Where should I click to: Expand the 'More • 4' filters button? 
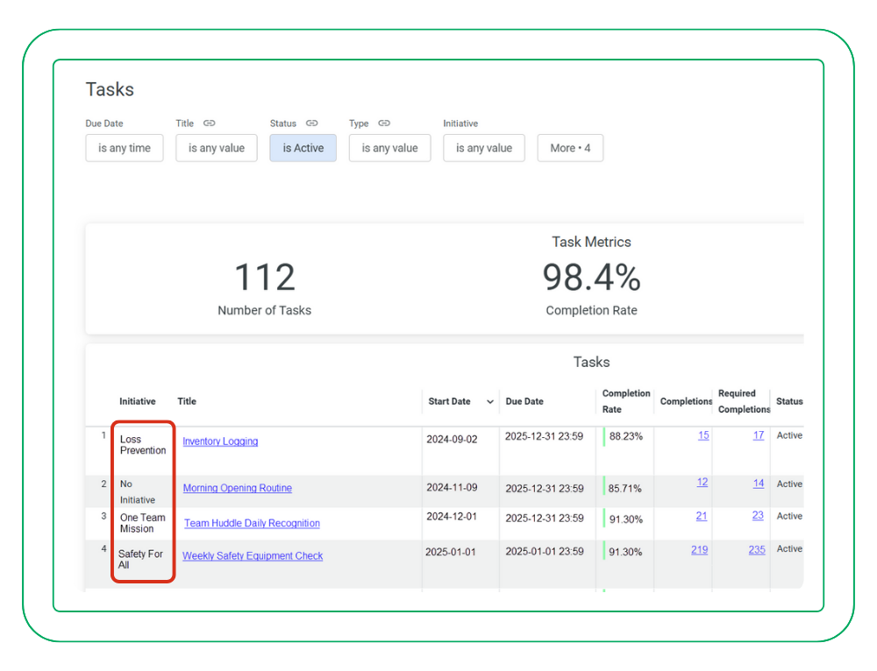coord(570,148)
